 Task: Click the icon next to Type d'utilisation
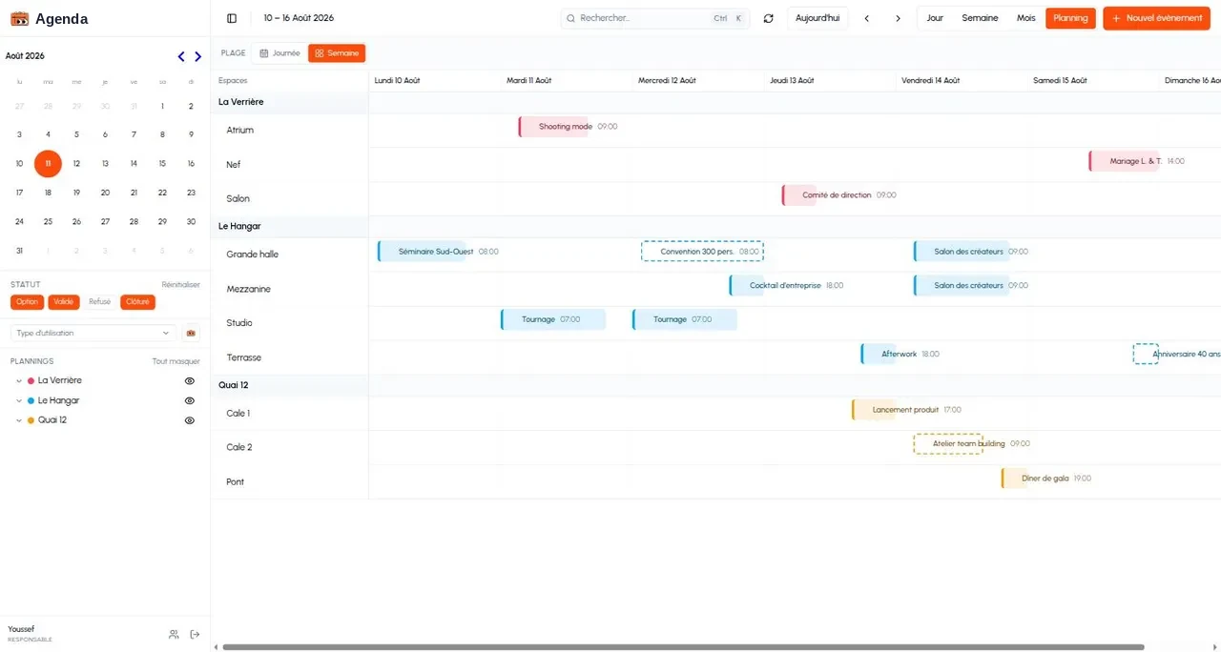point(191,333)
